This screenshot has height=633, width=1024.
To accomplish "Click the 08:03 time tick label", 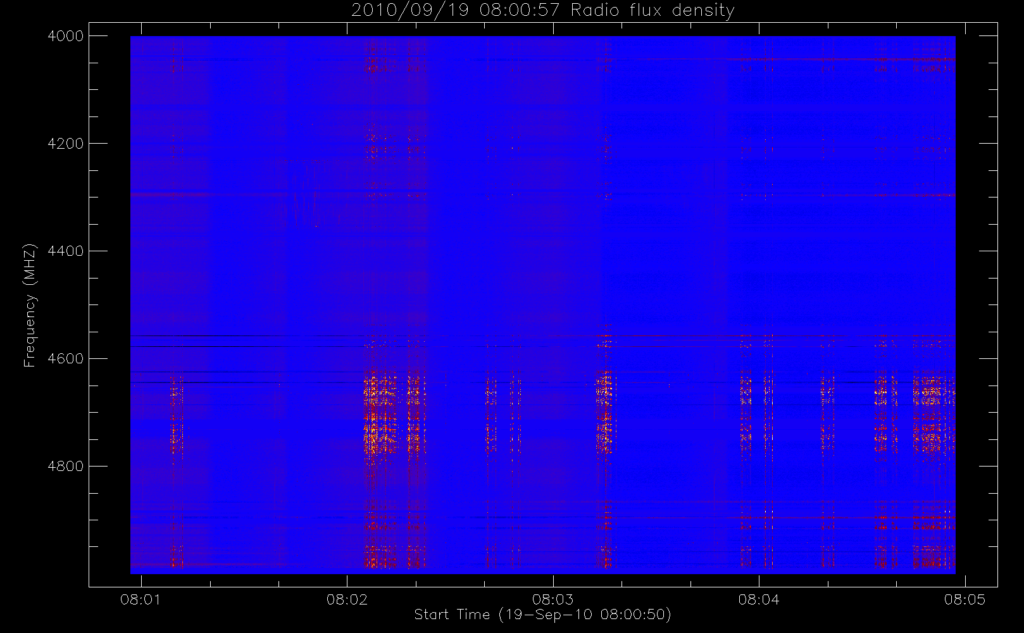I will point(553,599).
